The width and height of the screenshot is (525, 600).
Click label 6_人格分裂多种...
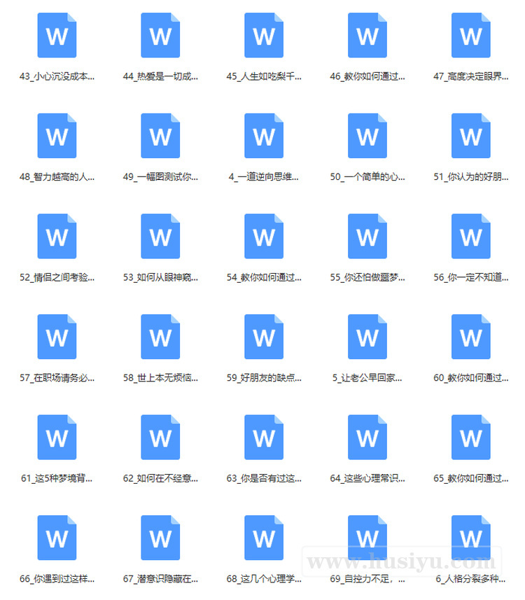pyautogui.click(x=471, y=579)
